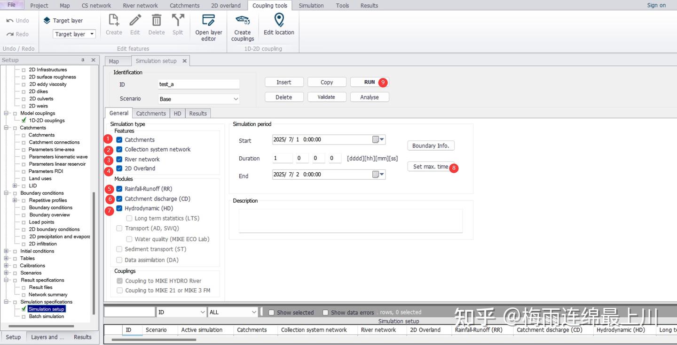
Task: Toggle 2D Overland checkbox
Action: pyautogui.click(x=119, y=168)
